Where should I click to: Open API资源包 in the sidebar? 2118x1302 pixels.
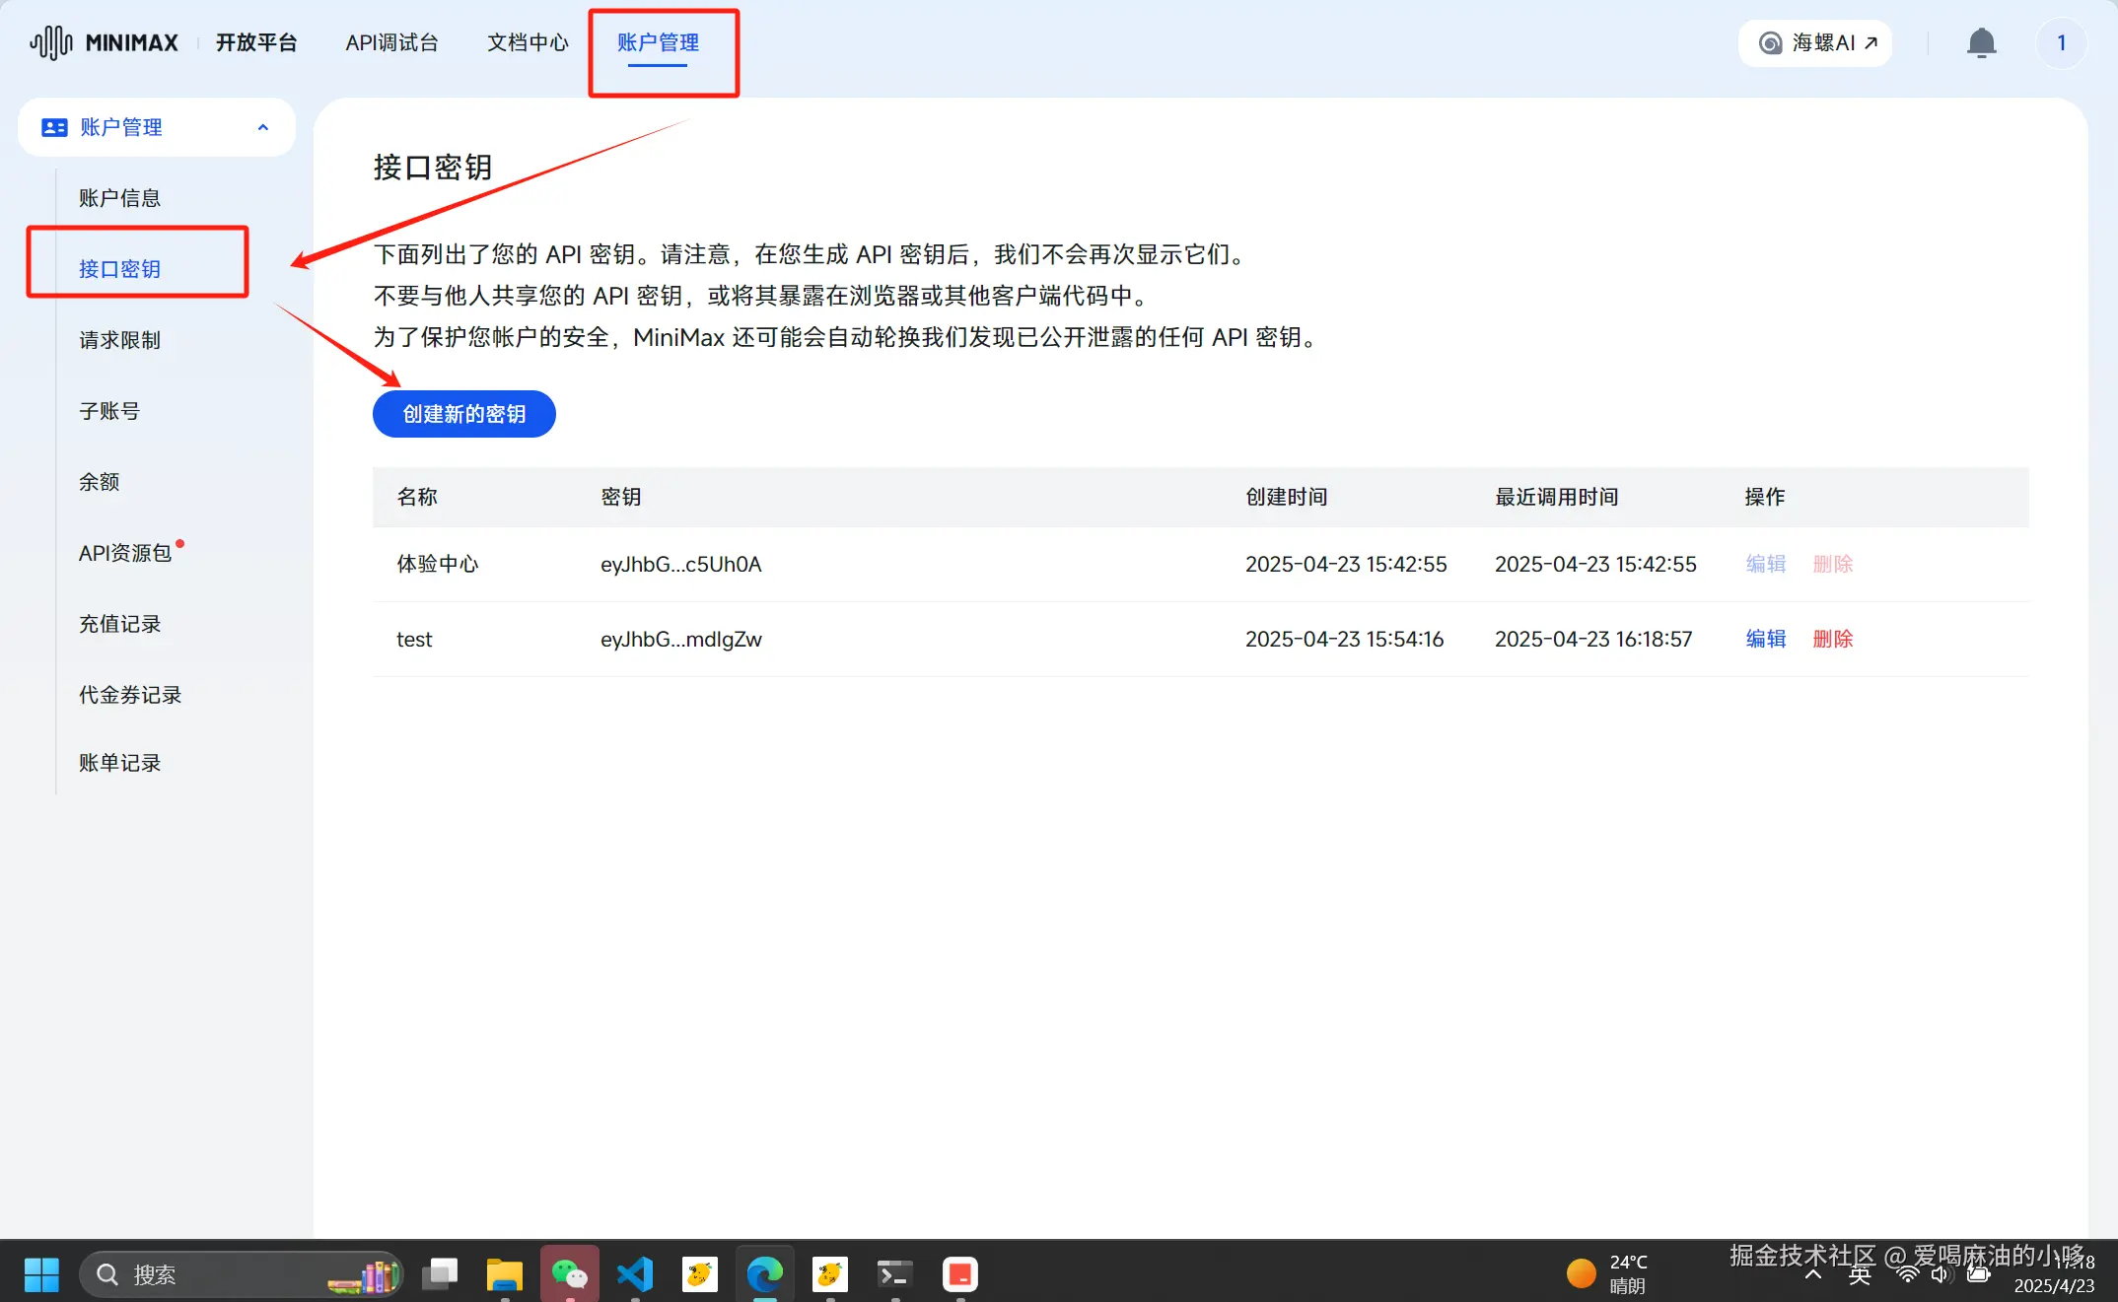(x=125, y=553)
